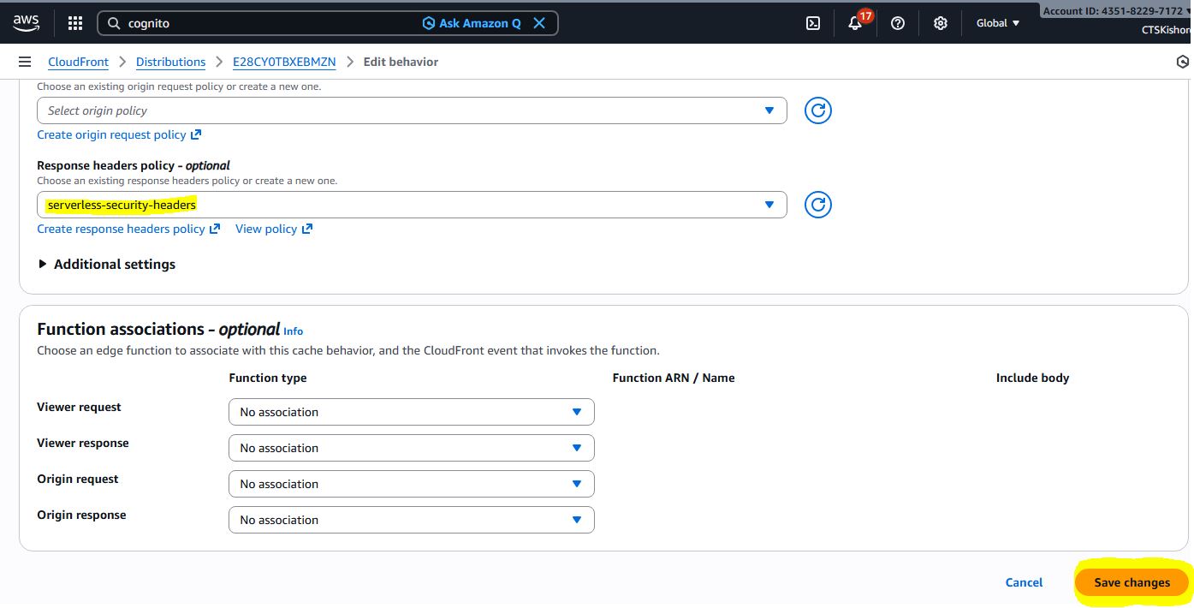The image size is (1194, 608).
Task: Open the notifications bell
Action: [x=855, y=23]
